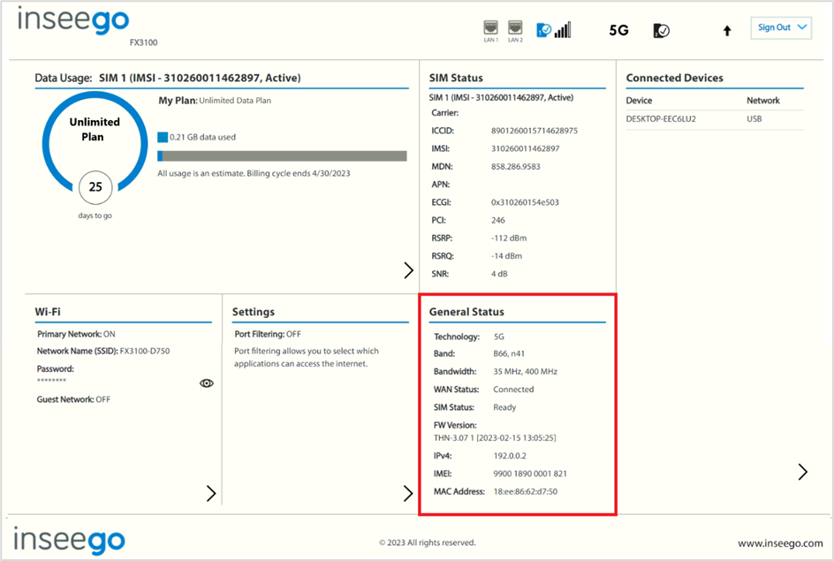Viewport: 834px width, 561px height.
Task: Click the RSRQ value -14 dBm
Action: pyautogui.click(x=506, y=256)
